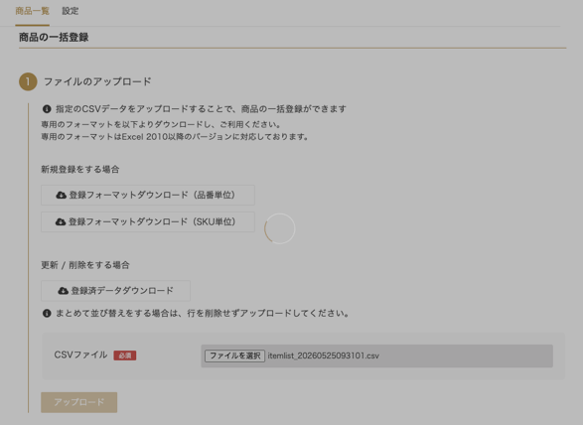Click file name itemlist_20260525093101.csv

324,355
